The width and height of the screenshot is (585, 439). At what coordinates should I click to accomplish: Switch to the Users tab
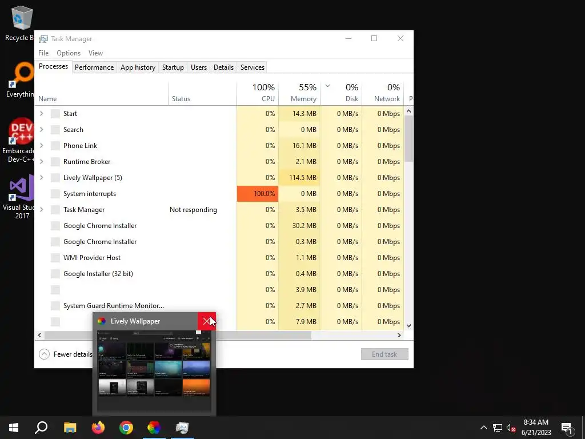coord(198,67)
